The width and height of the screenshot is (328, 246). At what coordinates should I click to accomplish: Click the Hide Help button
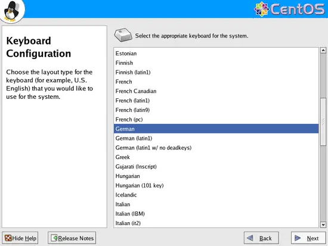[x=20, y=238]
